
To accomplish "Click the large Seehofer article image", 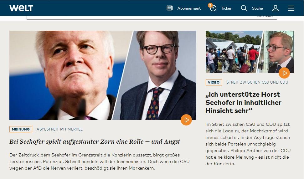I will click(x=103, y=75).
